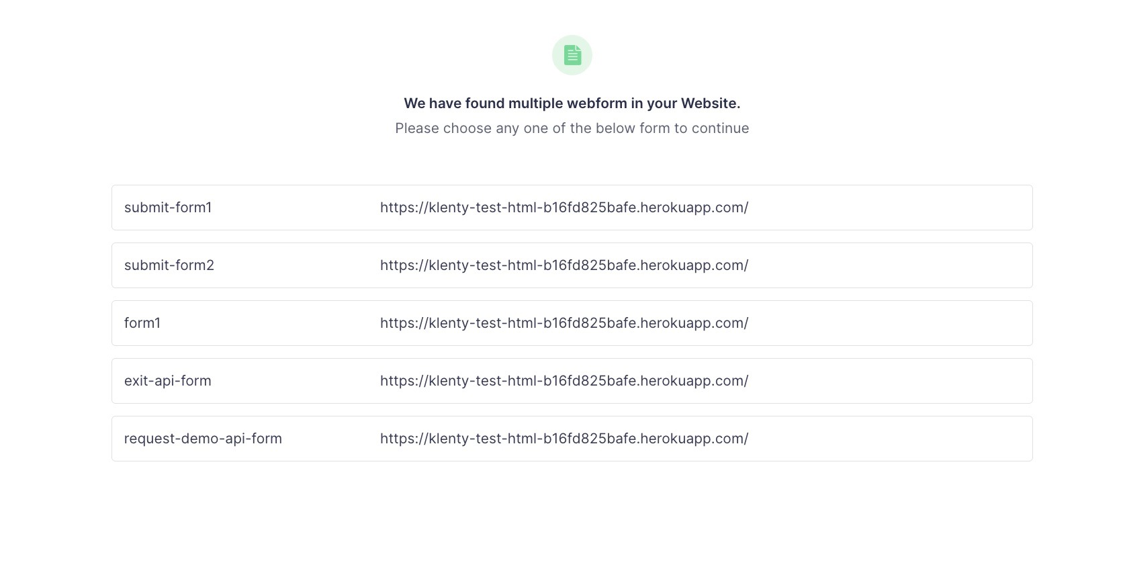Click the bold "multiple webform" heading

[572, 103]
